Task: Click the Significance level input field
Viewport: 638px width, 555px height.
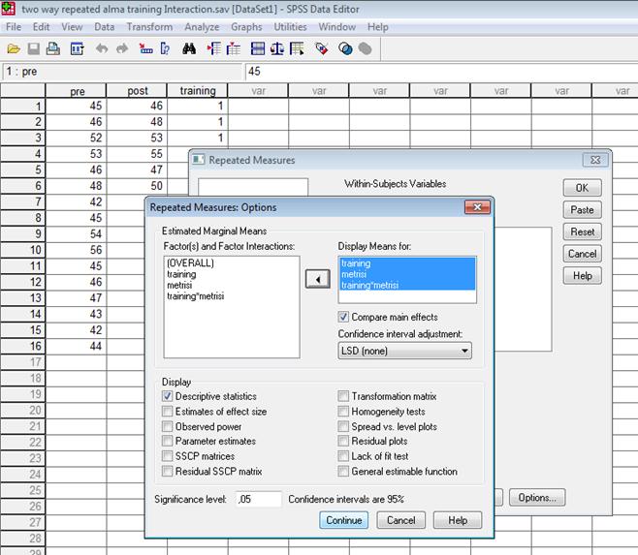Action: (x=259, y=499)
